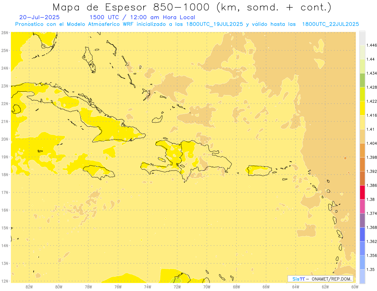Click the longitude label '60W'
Screen dimensions: 377x291
click(x=355, y=287)
